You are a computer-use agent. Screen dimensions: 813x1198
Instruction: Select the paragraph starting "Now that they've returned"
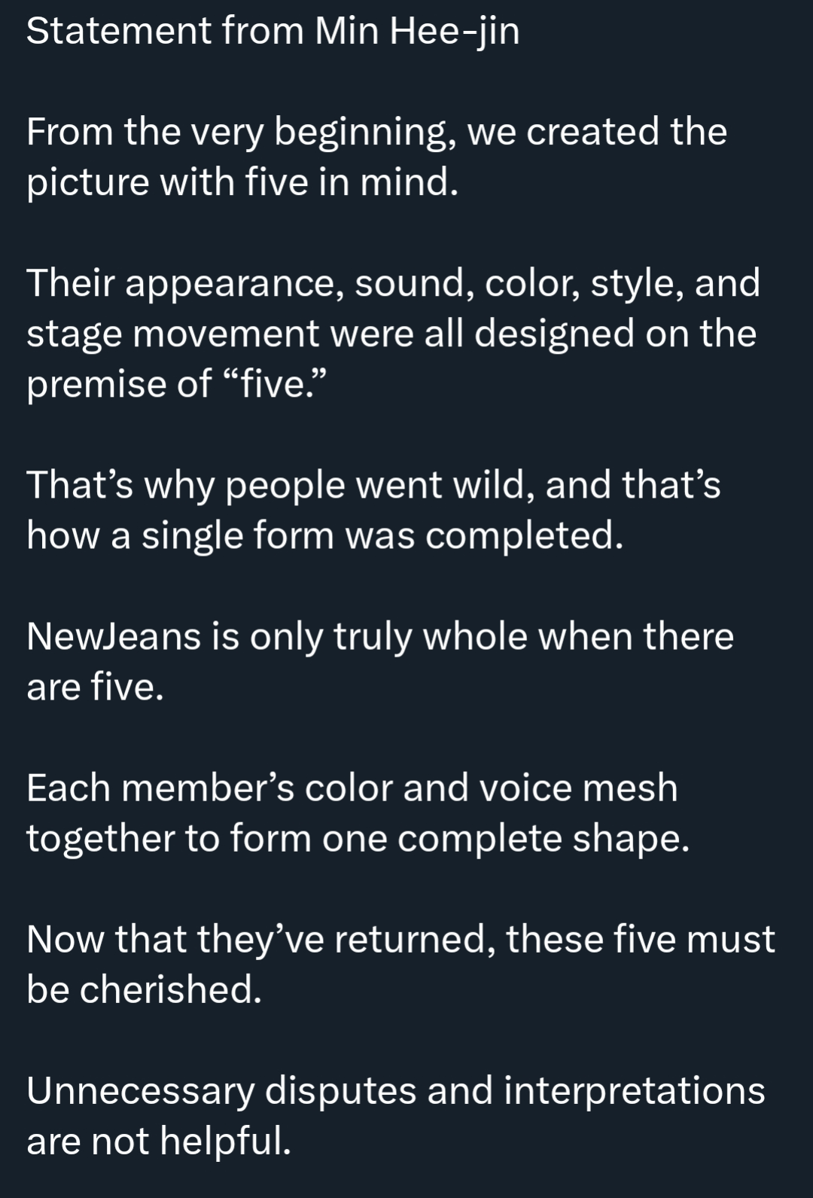pos(400,964)
